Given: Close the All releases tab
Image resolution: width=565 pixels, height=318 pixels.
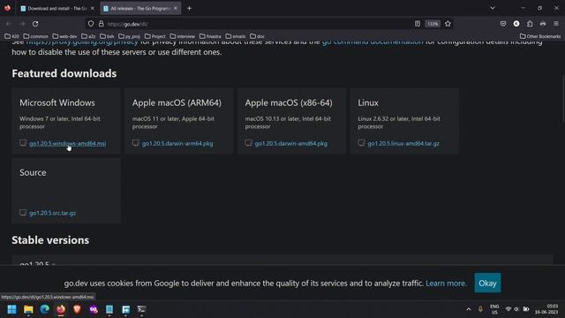Looking at the screenshot, I should tap(176, 8).
